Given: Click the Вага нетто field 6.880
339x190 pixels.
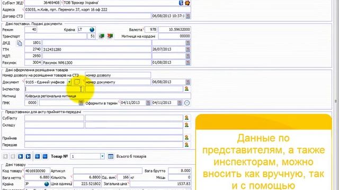Looking at the screenshot, I should click(x=37, y=177).
